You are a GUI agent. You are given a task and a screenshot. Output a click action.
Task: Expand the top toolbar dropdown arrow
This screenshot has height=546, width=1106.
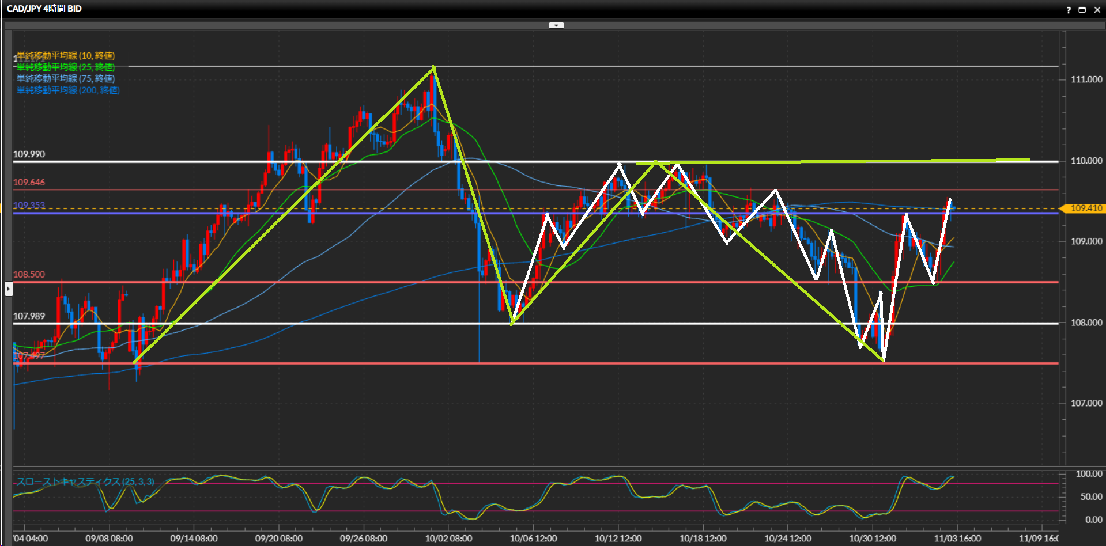click(x=556, y=25)
